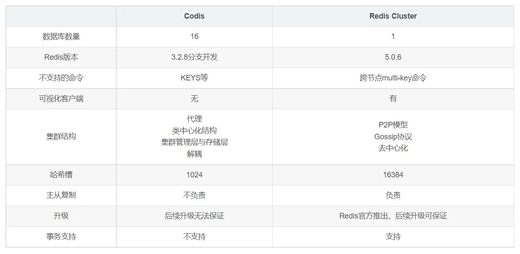520x254 pixels.
Task: Click the 有 cell in the Redis Cluster column
Action: click(393, 99)
